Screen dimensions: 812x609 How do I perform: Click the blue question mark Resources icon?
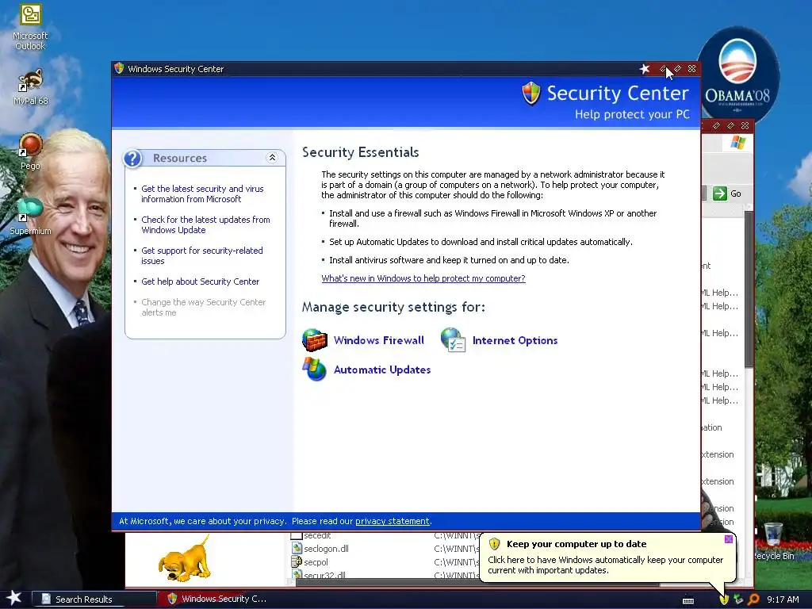(x=132, y=158)
